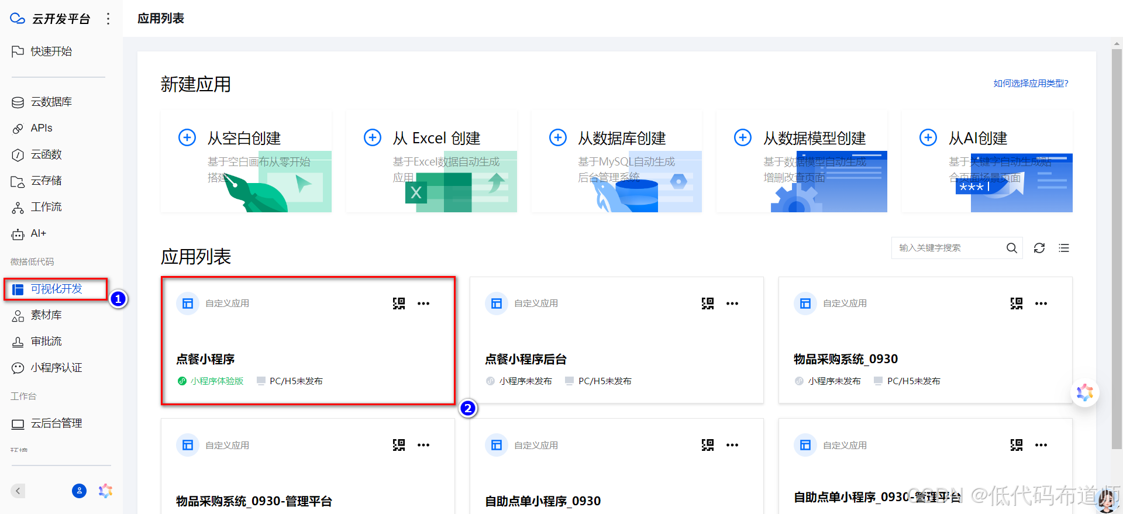This screenshot has height=514, width=1123.
Task: Open more options for 点餐小程序后台
Action: pyautogui.click(x=732, y=303)
